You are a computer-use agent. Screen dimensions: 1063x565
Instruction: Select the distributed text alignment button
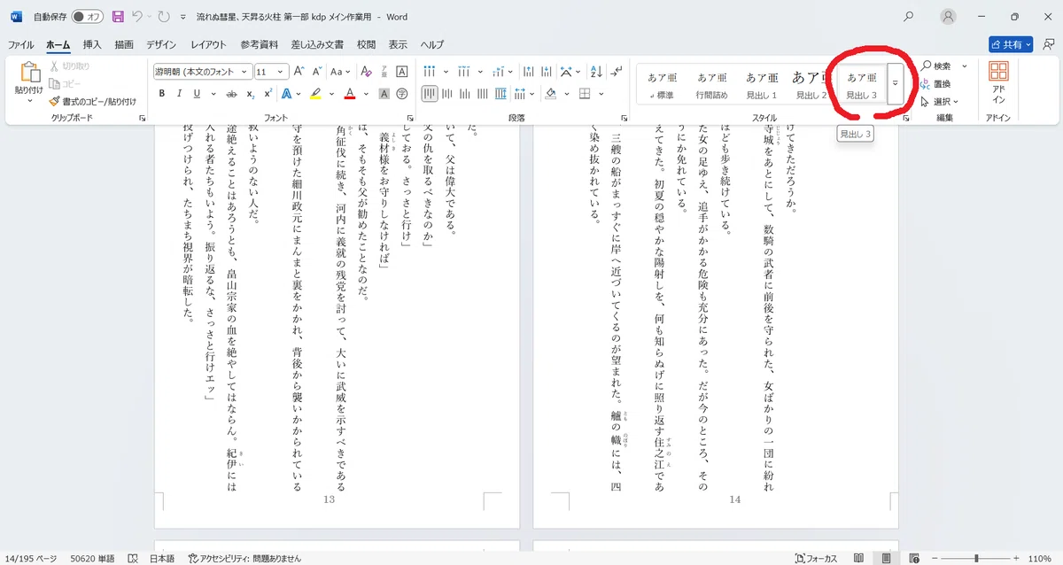[500, 93]
